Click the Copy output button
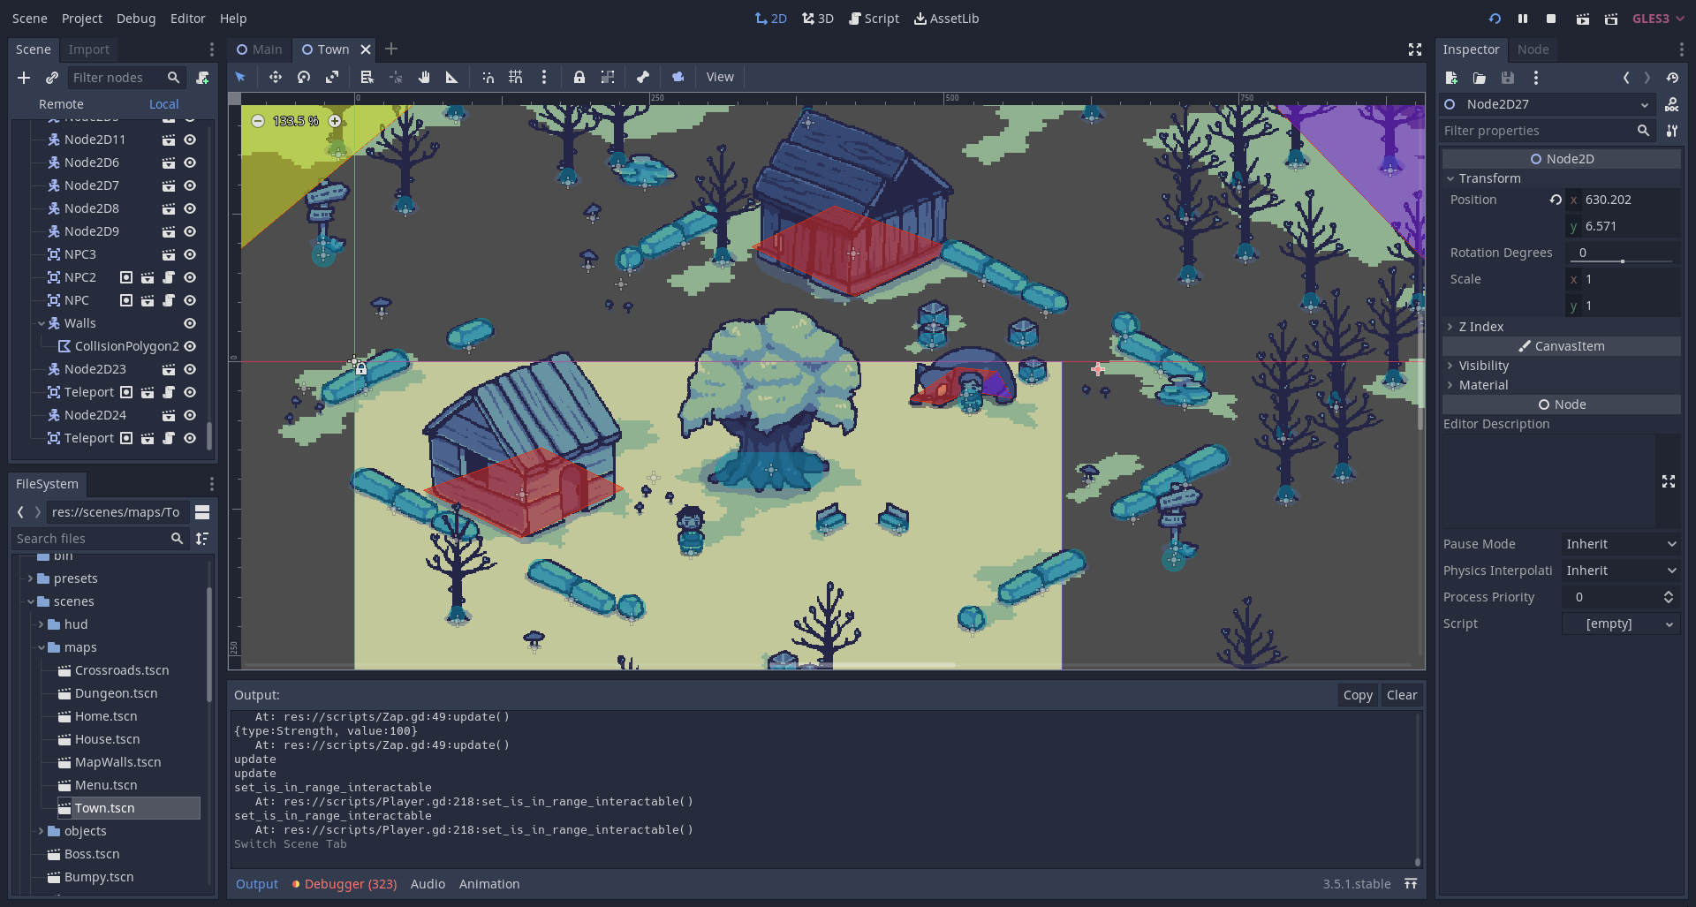This screenshot has height=907, width=1696. tap(1357, 695)
